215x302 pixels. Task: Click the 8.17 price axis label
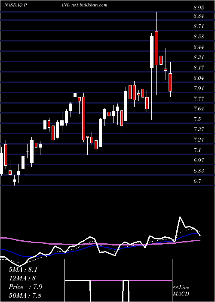[199, 68]
